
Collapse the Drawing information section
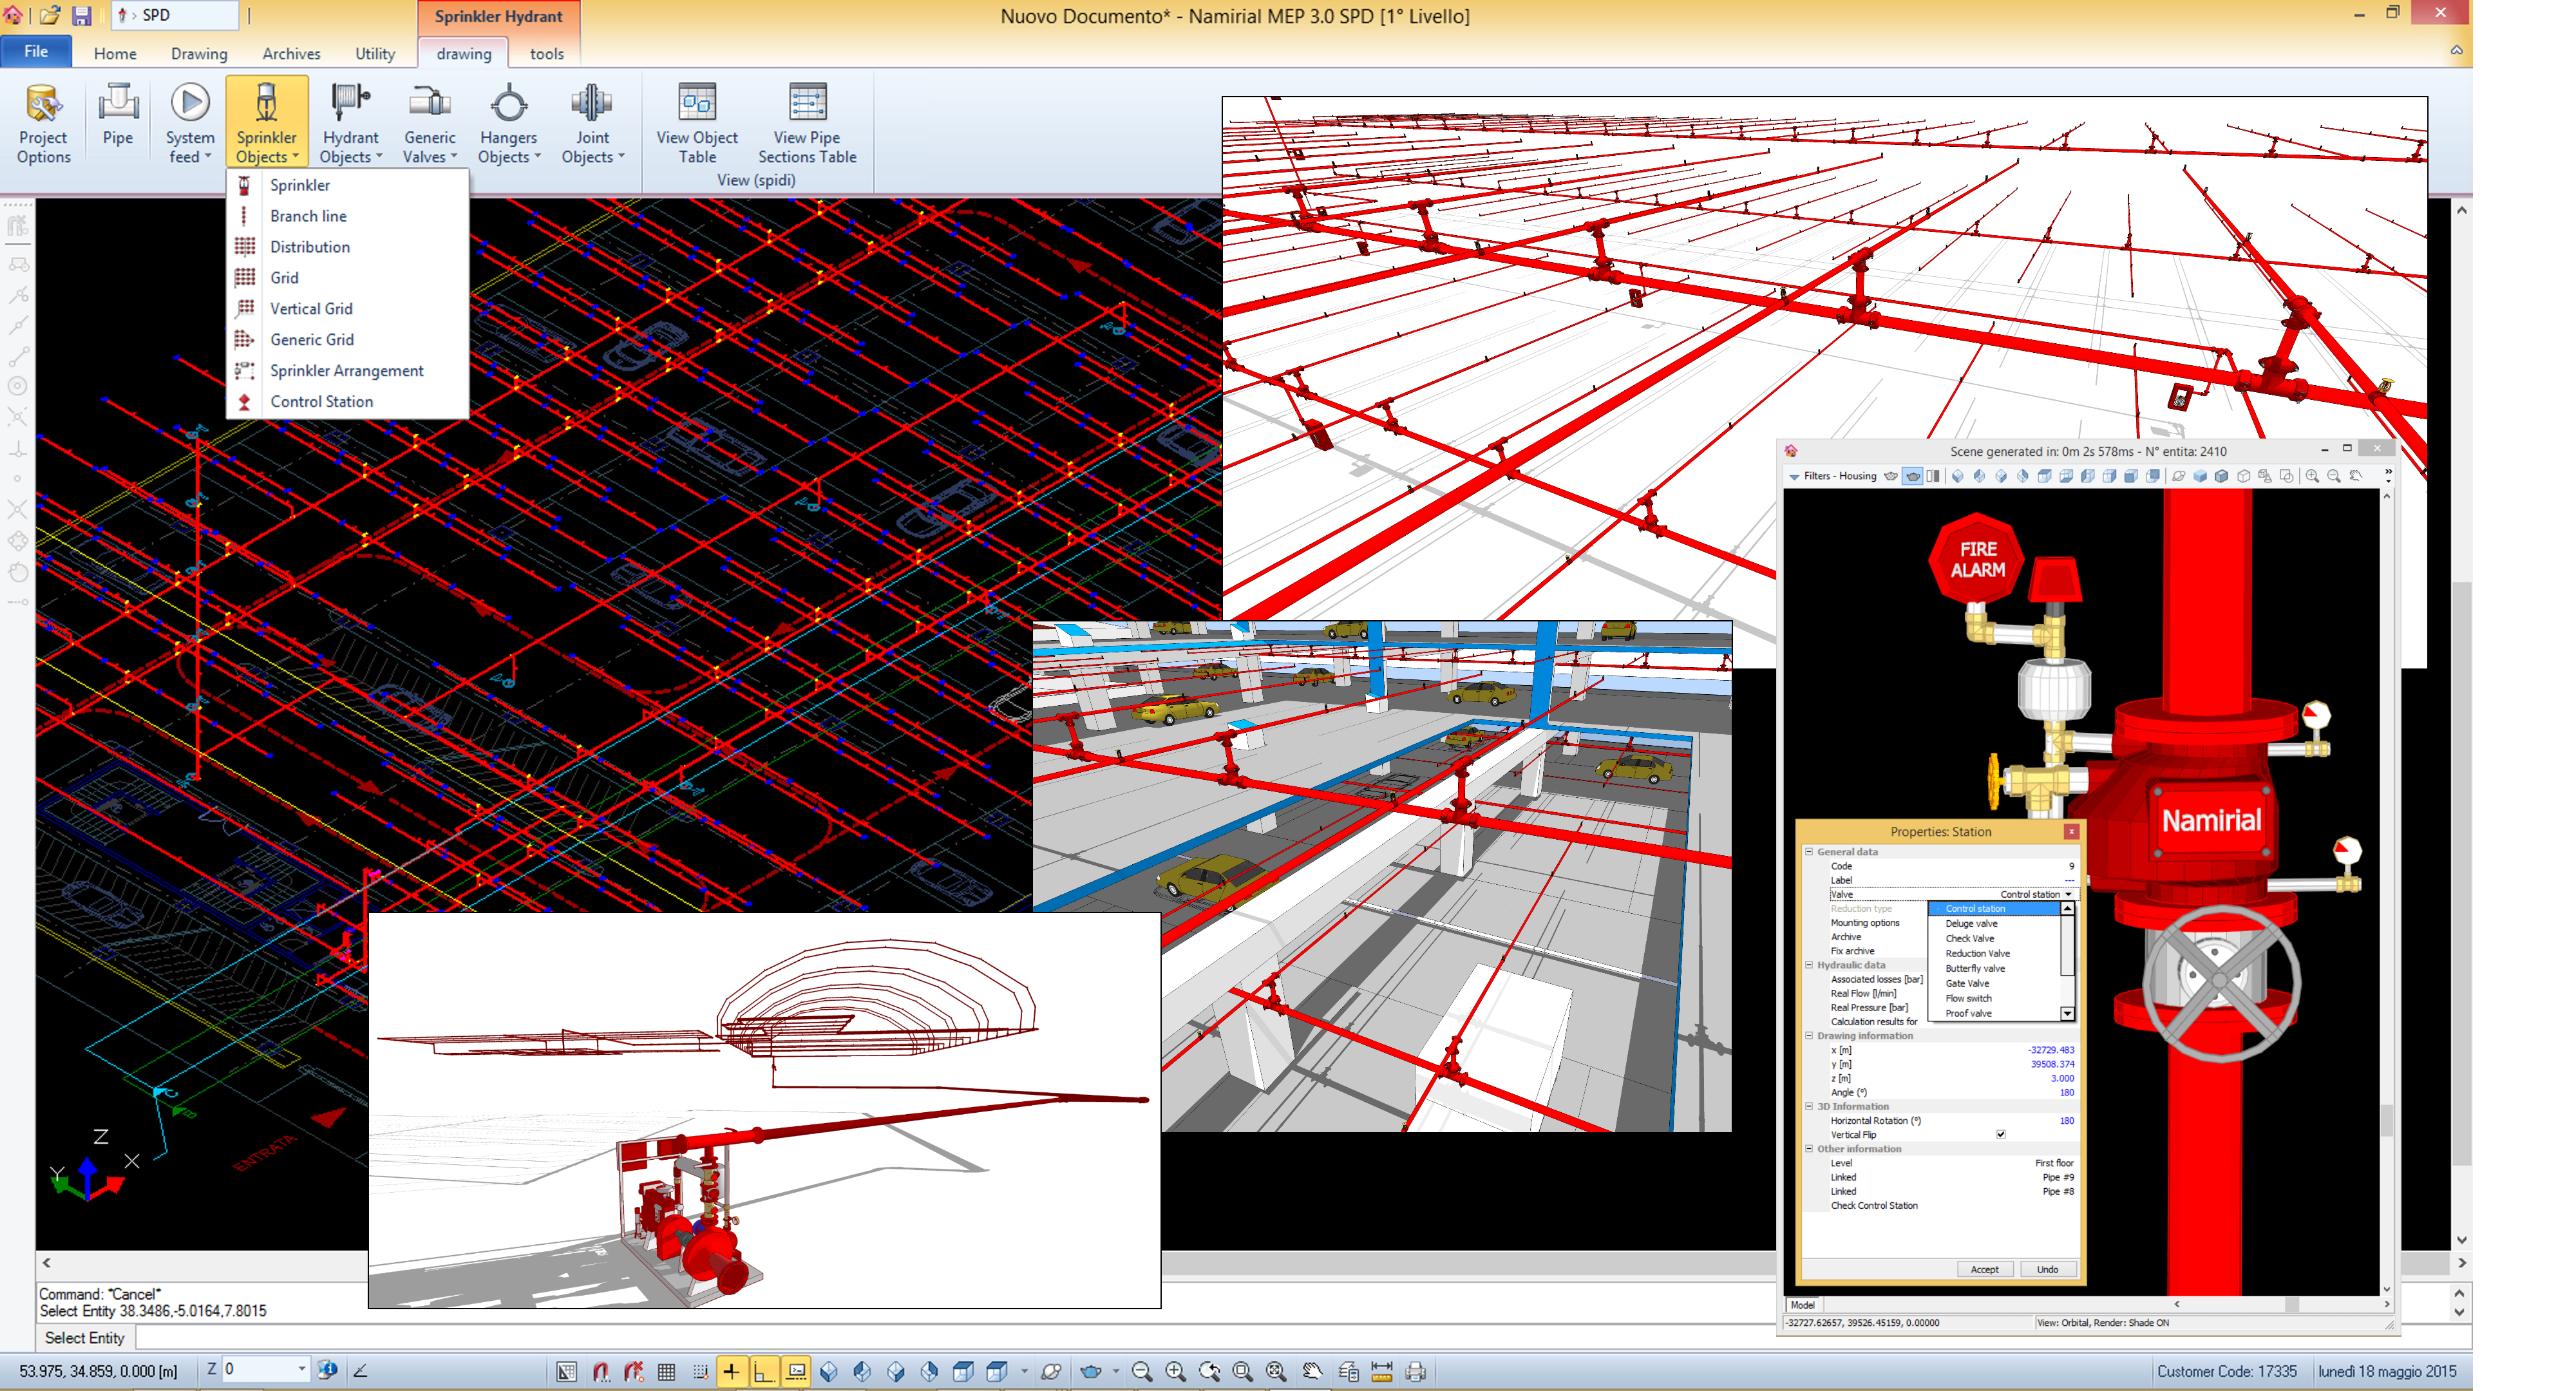[1809, 1036]
